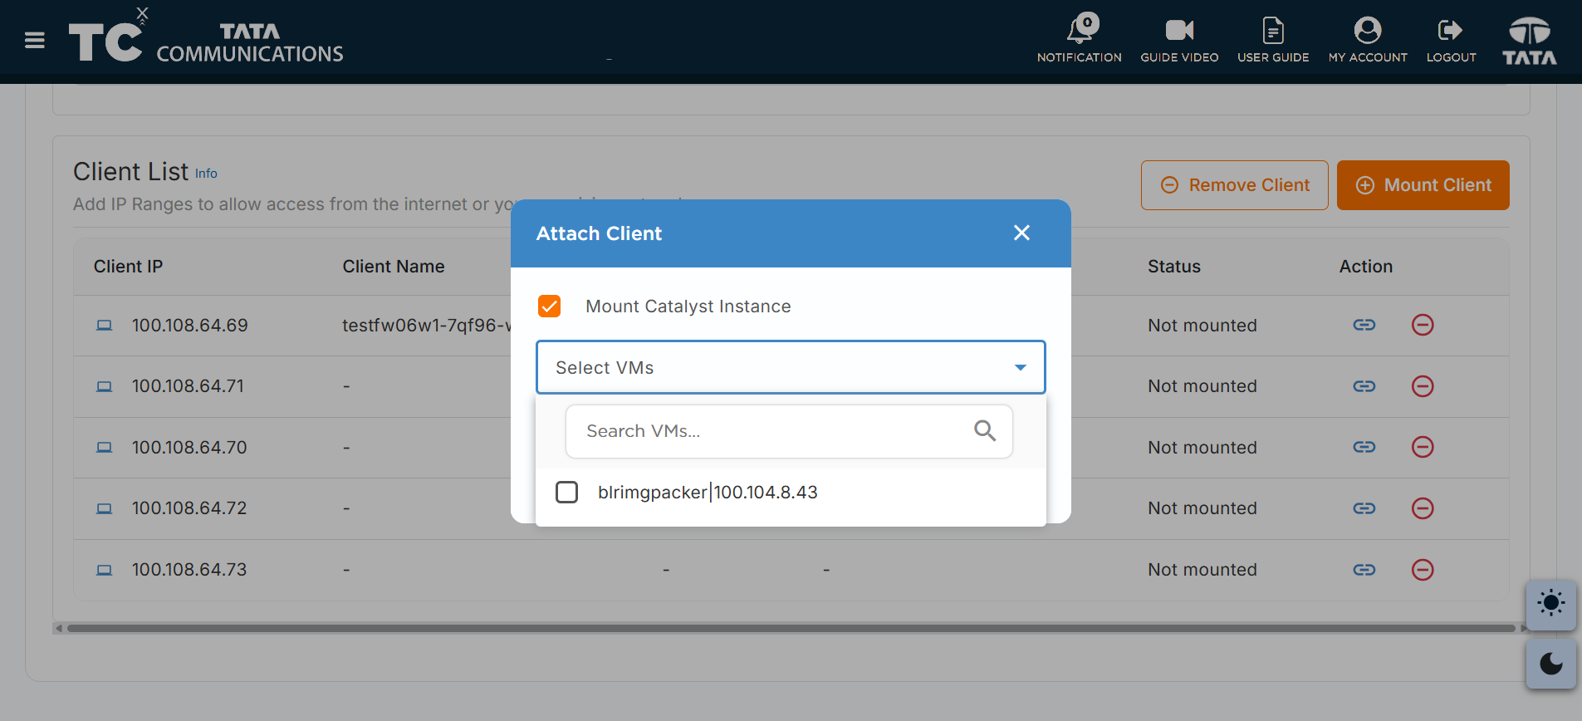Click link icon for 100.108.64.73 row
This screenshot has width=1582, height=721.
tap(1364, 570)
